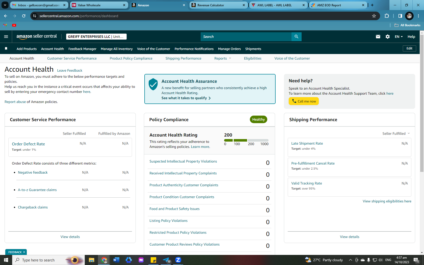Click the Account Health Rating progress bar
Viewport: 424px width, 265px height.
[246, 140]
